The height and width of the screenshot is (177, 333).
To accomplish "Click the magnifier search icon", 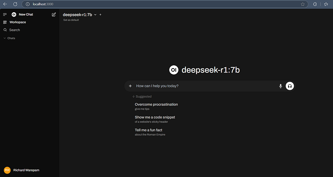I will 5,30.
